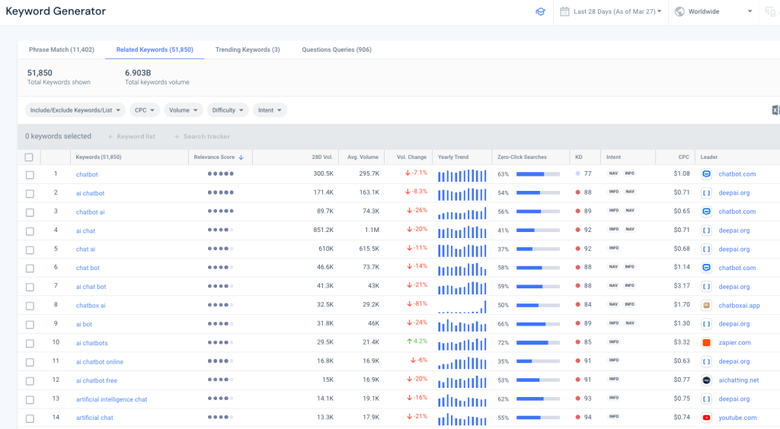Select the checkbox for chatbot ai
Viewport: 780px width, 429px height.
(30, 212)
